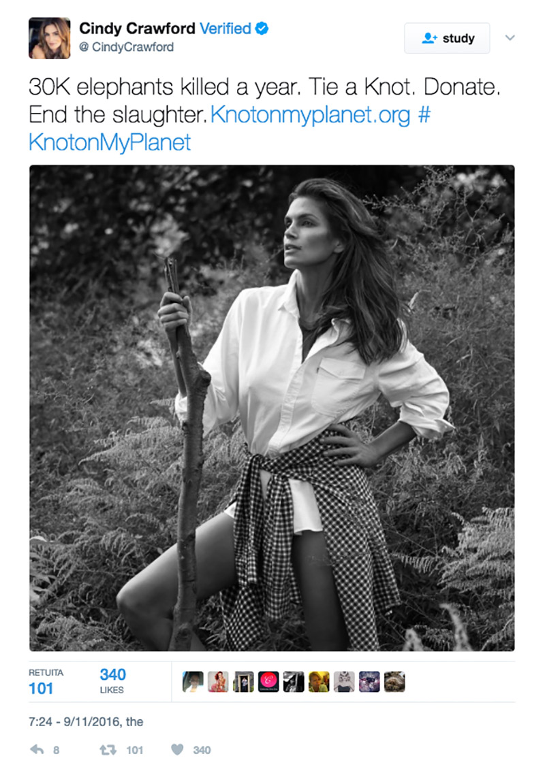Click the blonde-haired liker avatar
The height and width of the screenshot is (773, 545).
point(319,682)
